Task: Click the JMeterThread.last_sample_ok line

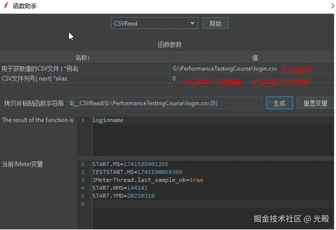Action: tap(148, 180)
